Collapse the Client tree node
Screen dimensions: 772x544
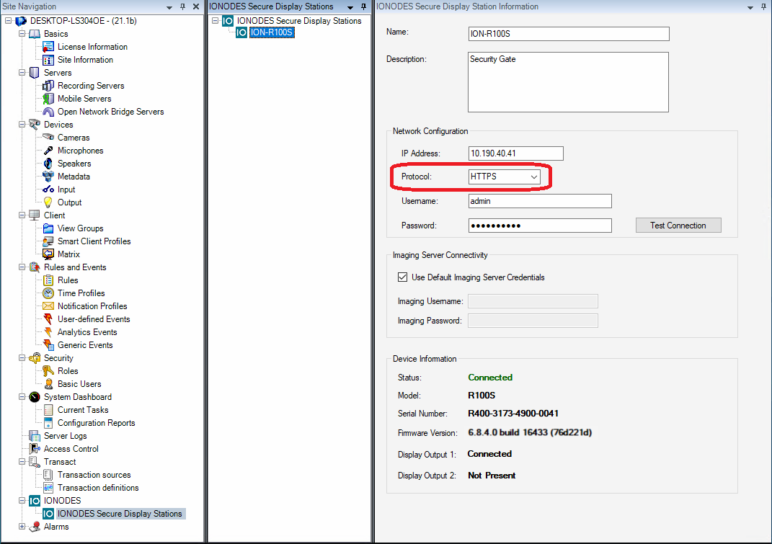[x=22, y=215]
